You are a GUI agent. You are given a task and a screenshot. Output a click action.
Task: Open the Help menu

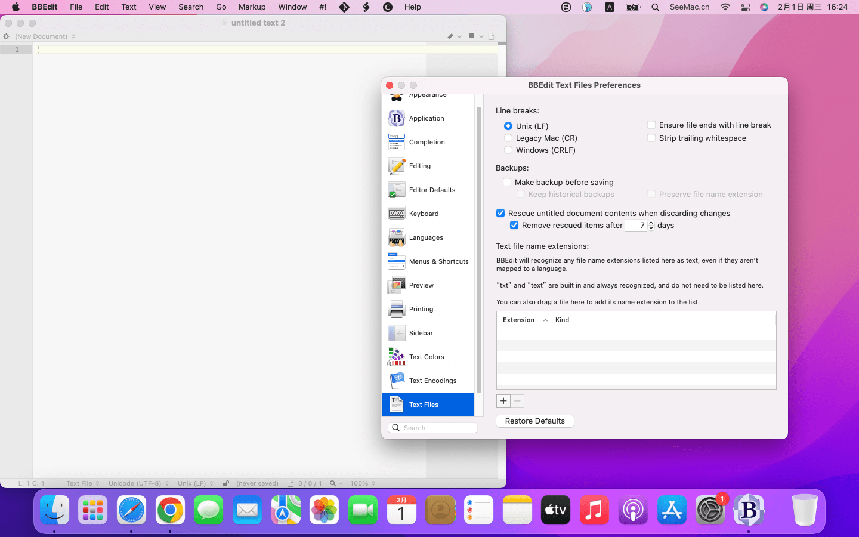(x=412, y=7)
